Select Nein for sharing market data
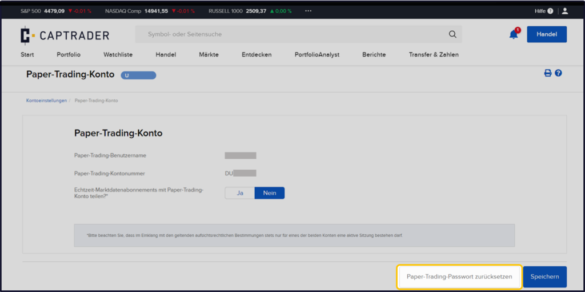Image resolution: width=585 pixels, height=292 pixels. click(270, 193)
